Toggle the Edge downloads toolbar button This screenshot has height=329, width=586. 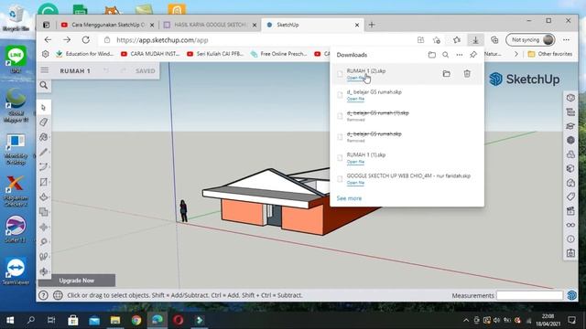click(x=475, y=40)
